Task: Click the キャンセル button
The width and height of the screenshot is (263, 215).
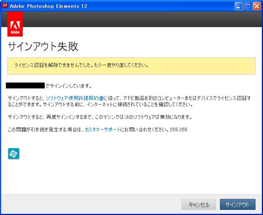Action: tap(199, 204)
